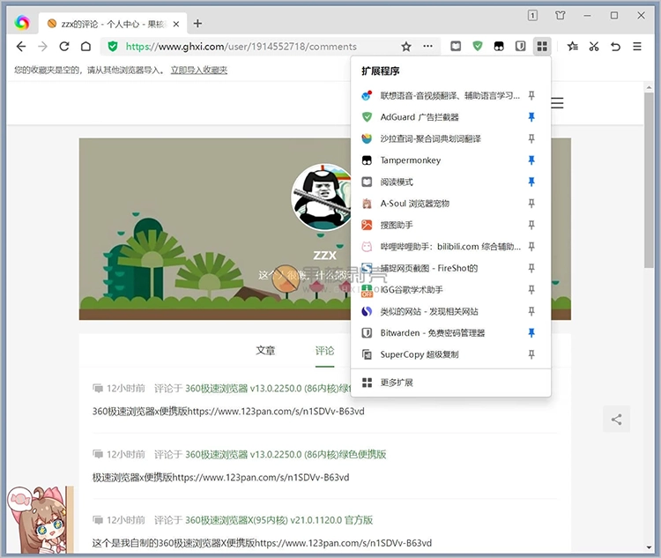Unpin Tampermonkey using its pin icon
661x558 pixels.
(x=531, y=160)
